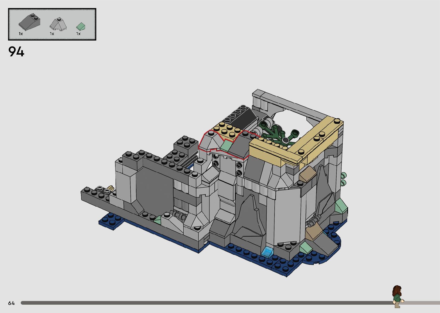The height and width of the screenshot is (313, 440).
Task: Click the step number 94
Action: pyautogui.click(x=16, y=52)
